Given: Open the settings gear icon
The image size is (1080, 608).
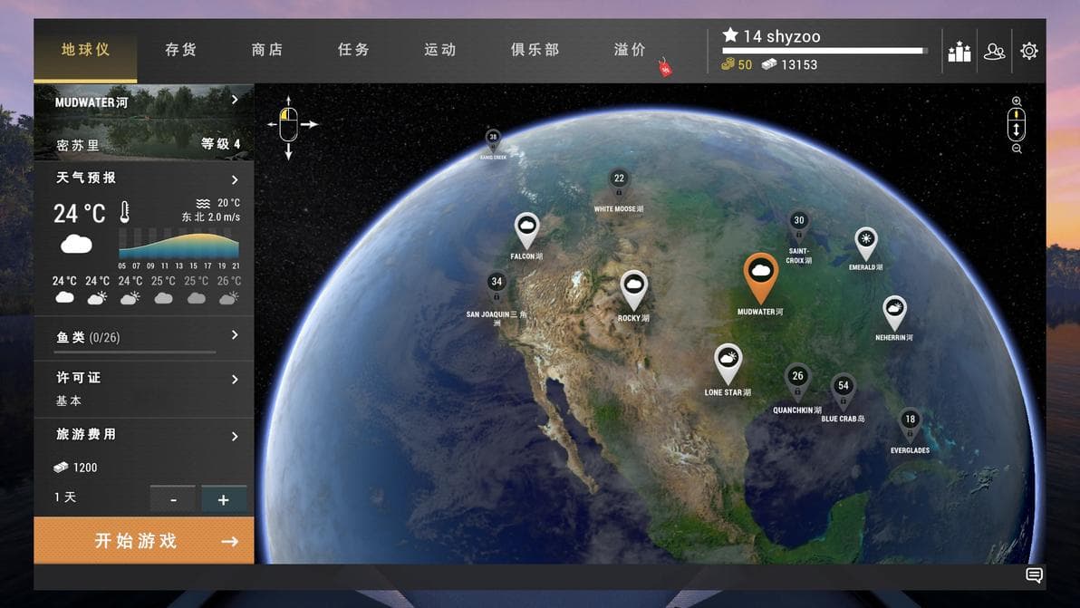Looking at the screenshot, I should tap(1029, 51).
